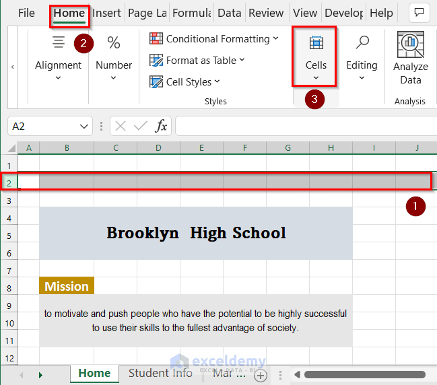Click the Cell Styles icon
Image resolution: width=437 pixels, height=385 pixels.
156,82
